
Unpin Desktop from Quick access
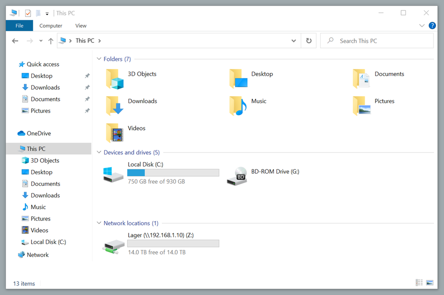pos(87,76)
